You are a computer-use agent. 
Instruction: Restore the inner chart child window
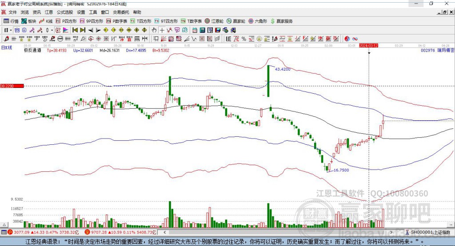(445, 12)
